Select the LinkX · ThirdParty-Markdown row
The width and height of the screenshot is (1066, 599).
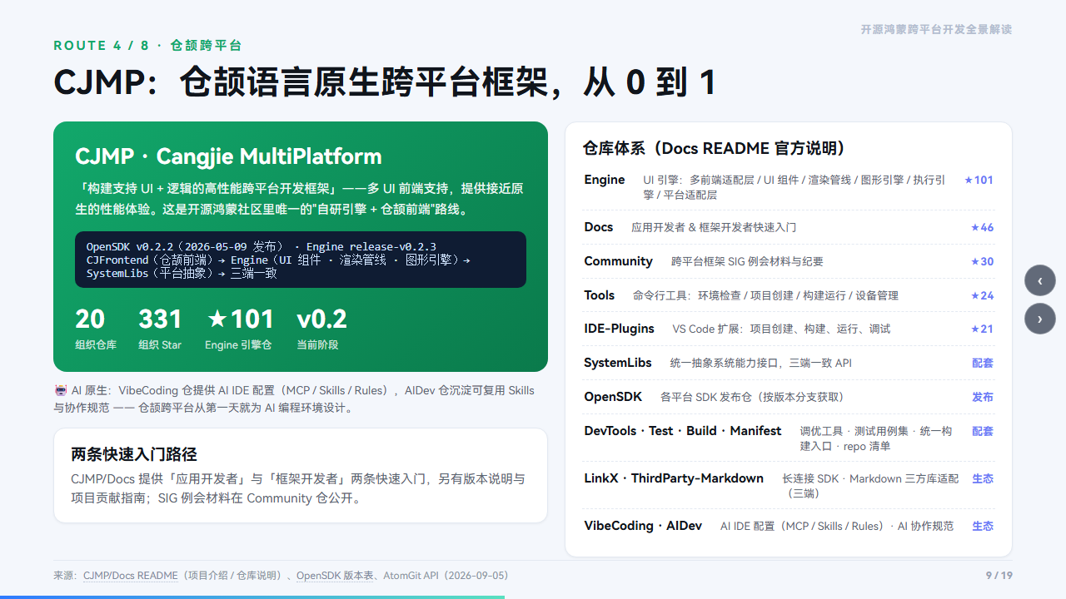point(790,486)
